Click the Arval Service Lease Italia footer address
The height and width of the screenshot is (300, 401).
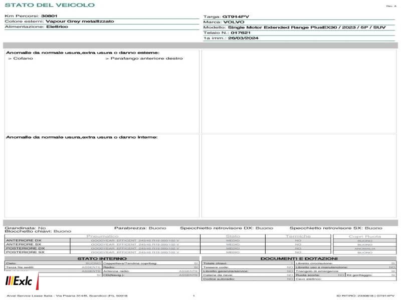click(x=67, y=295)
